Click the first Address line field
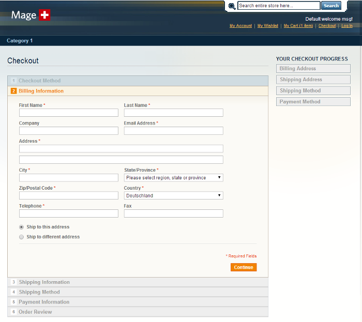The height and width of the screenshot is (322, 362). (121, 149)
